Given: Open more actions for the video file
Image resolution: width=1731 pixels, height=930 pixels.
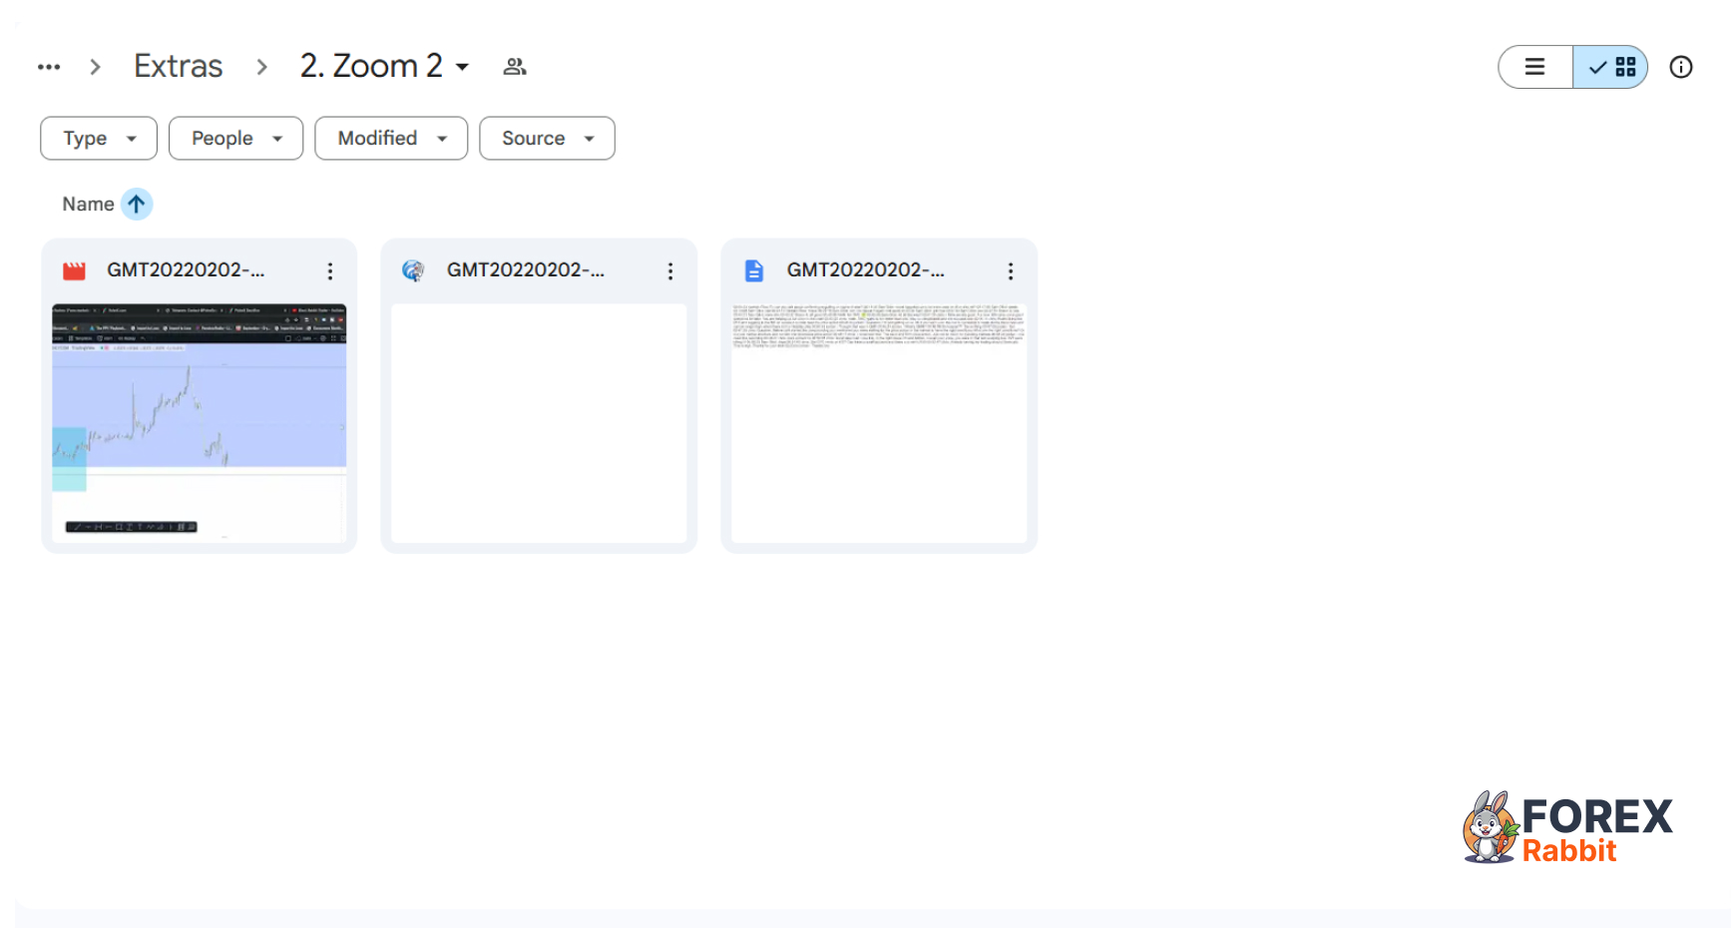Looking at the screenshot, I should tap(330, 271).
